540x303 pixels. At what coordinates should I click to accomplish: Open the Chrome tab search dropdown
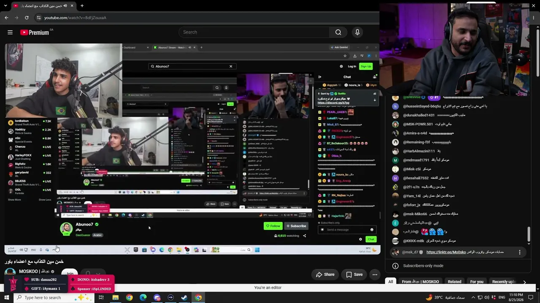click(x=6, y=6)
